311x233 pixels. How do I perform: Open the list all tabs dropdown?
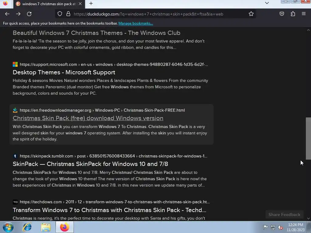(267, 3)
